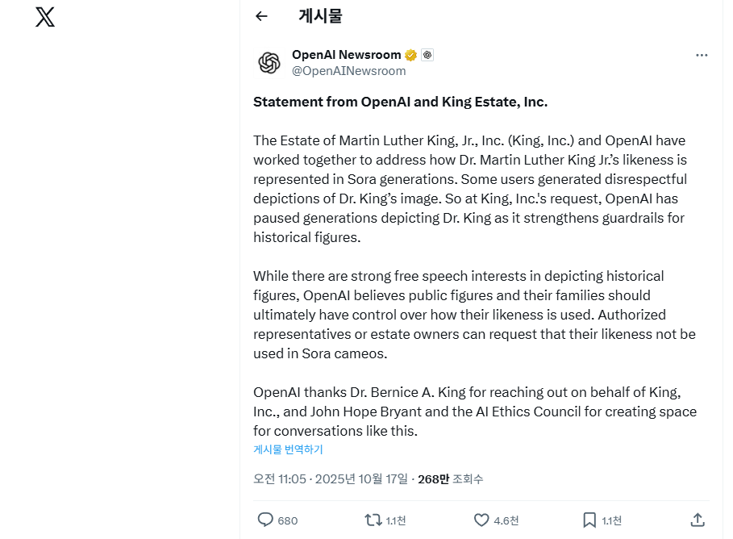Click the gold verified badge
This screenshot has height=539, width=733.
(410, 55)
